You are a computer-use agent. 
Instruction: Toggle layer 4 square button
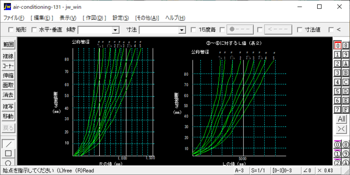click(x=338, y=82)
